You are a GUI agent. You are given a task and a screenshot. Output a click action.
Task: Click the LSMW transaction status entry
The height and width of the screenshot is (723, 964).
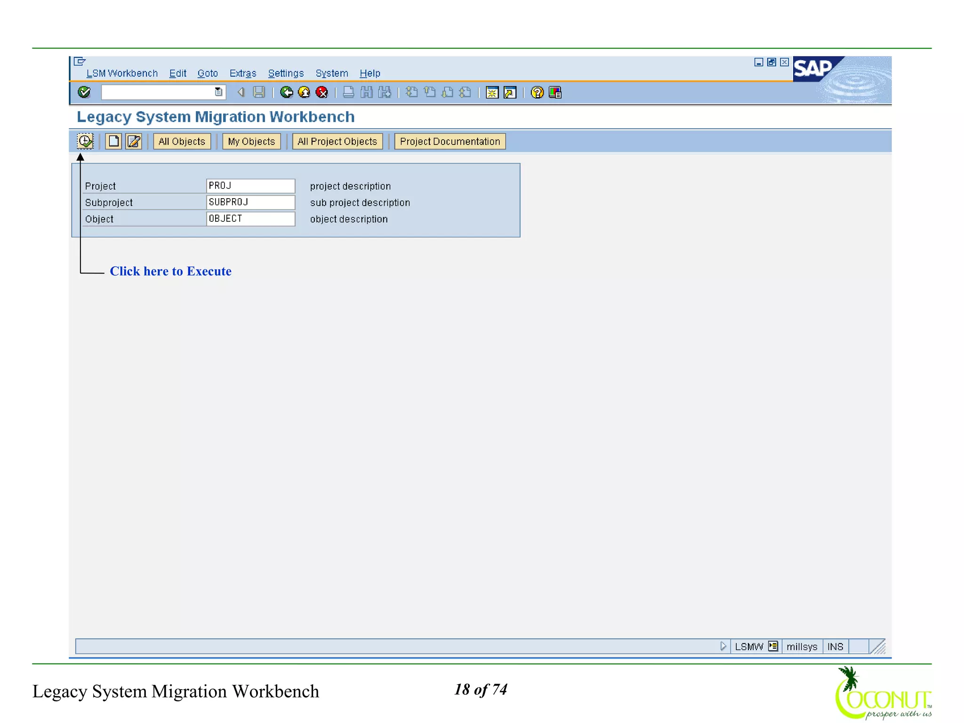749,647
